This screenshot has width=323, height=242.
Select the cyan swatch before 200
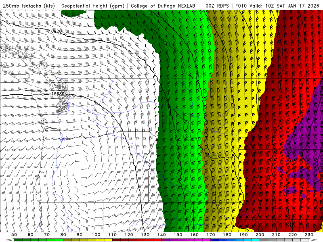(256, 240)
